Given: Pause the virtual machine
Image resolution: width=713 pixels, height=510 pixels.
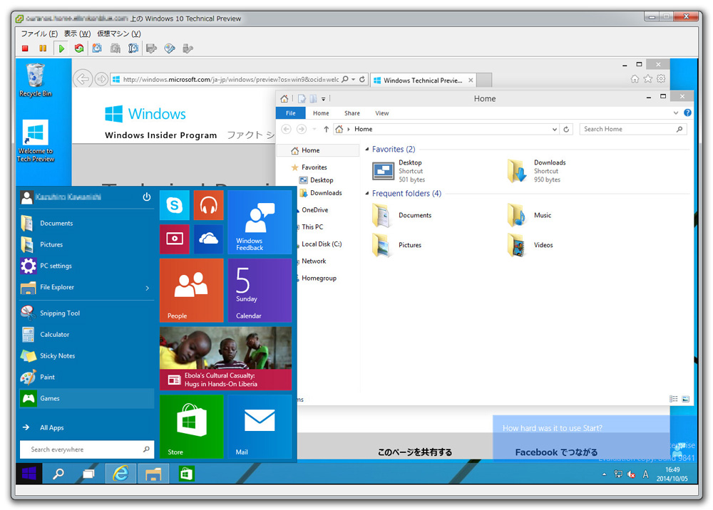Looking at the screenshot, I should click(43, 48).
